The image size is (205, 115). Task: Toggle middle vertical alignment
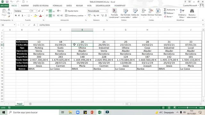coord(50,11)
